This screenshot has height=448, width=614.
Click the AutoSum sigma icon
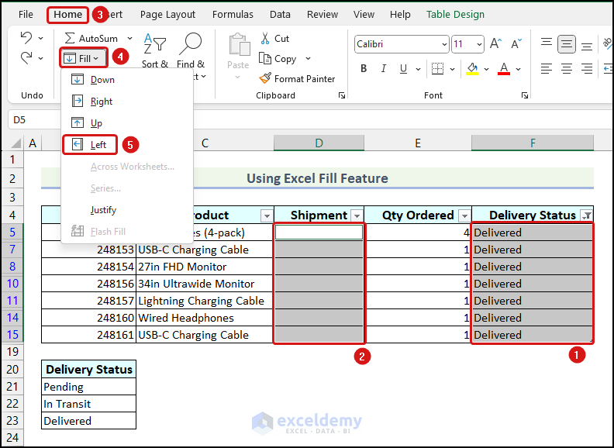(x=71, y=38)
